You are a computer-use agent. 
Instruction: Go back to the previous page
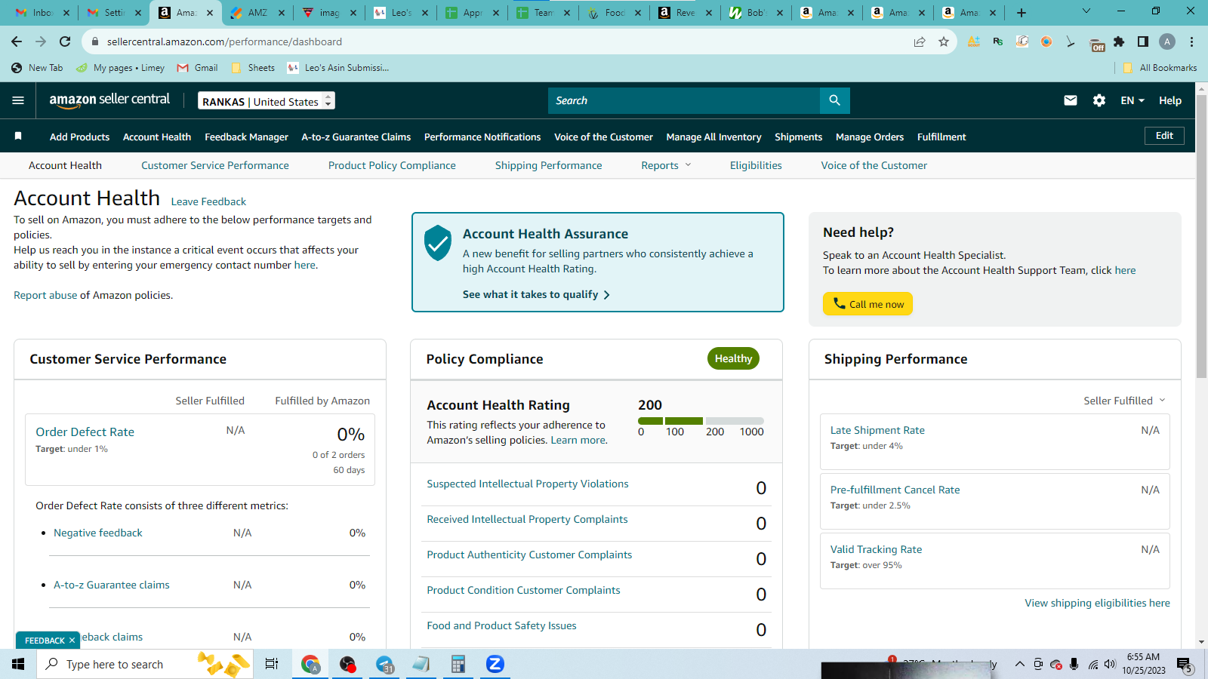pyautogui.click(x=17, y=41)
